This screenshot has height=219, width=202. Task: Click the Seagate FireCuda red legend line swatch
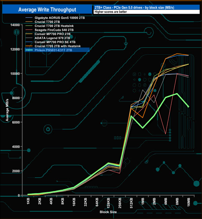point(29,30)
